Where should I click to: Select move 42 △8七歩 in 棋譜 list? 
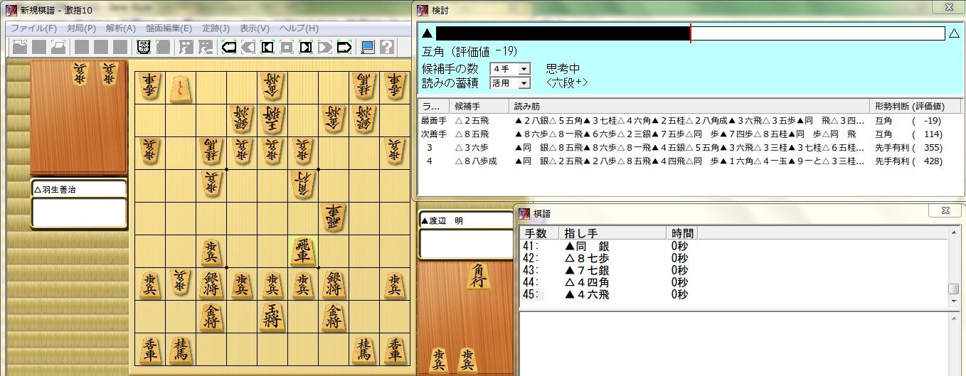[734, 258]
